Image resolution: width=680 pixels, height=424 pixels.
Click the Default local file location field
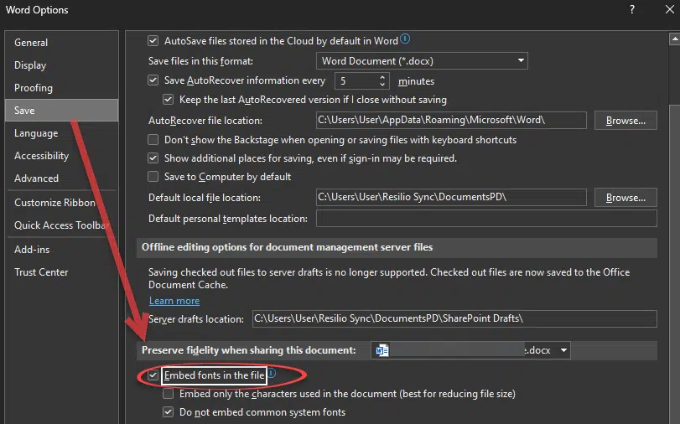point(451,197)
